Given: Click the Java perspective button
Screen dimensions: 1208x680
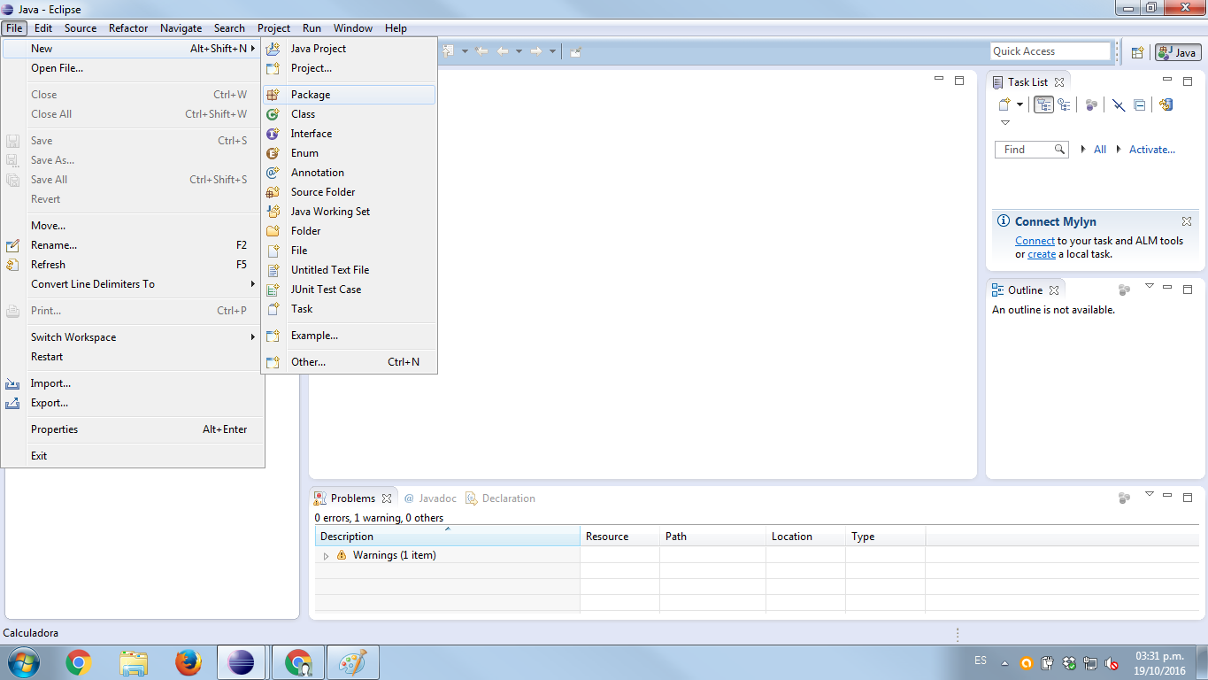Looking at the screenshot, I should [1177, 52].
